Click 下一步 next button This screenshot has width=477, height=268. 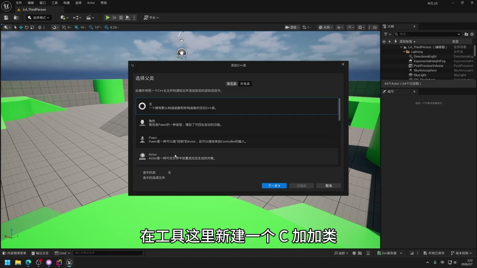pyautogui.click(x=274, y=186)
